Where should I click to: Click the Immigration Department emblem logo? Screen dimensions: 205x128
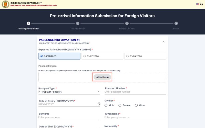5,4
